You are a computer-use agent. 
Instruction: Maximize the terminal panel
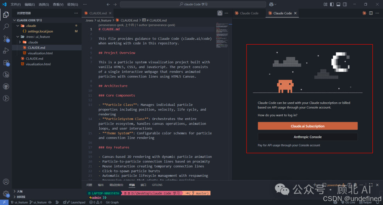[371, 185]
